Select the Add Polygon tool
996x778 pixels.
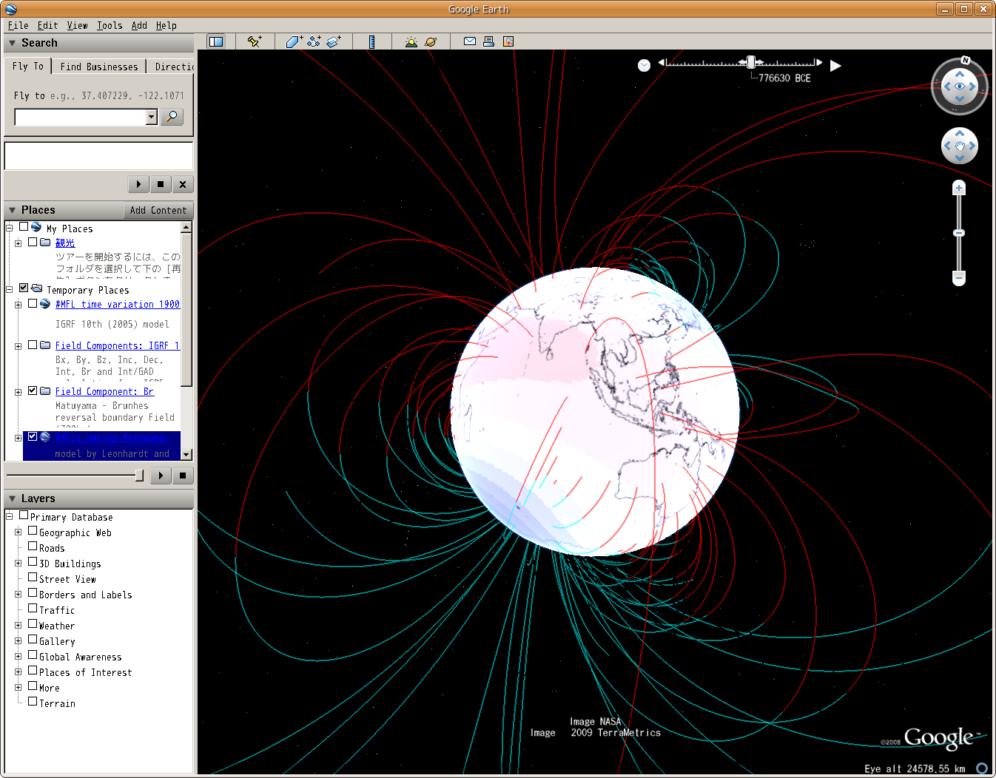(x=294, y=41)
